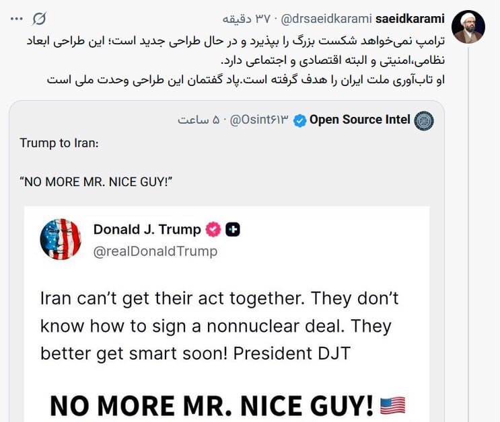Screen dimensions: 500x422
Task: Click the pink verified checkmark badge
Action: pos(213,230)
